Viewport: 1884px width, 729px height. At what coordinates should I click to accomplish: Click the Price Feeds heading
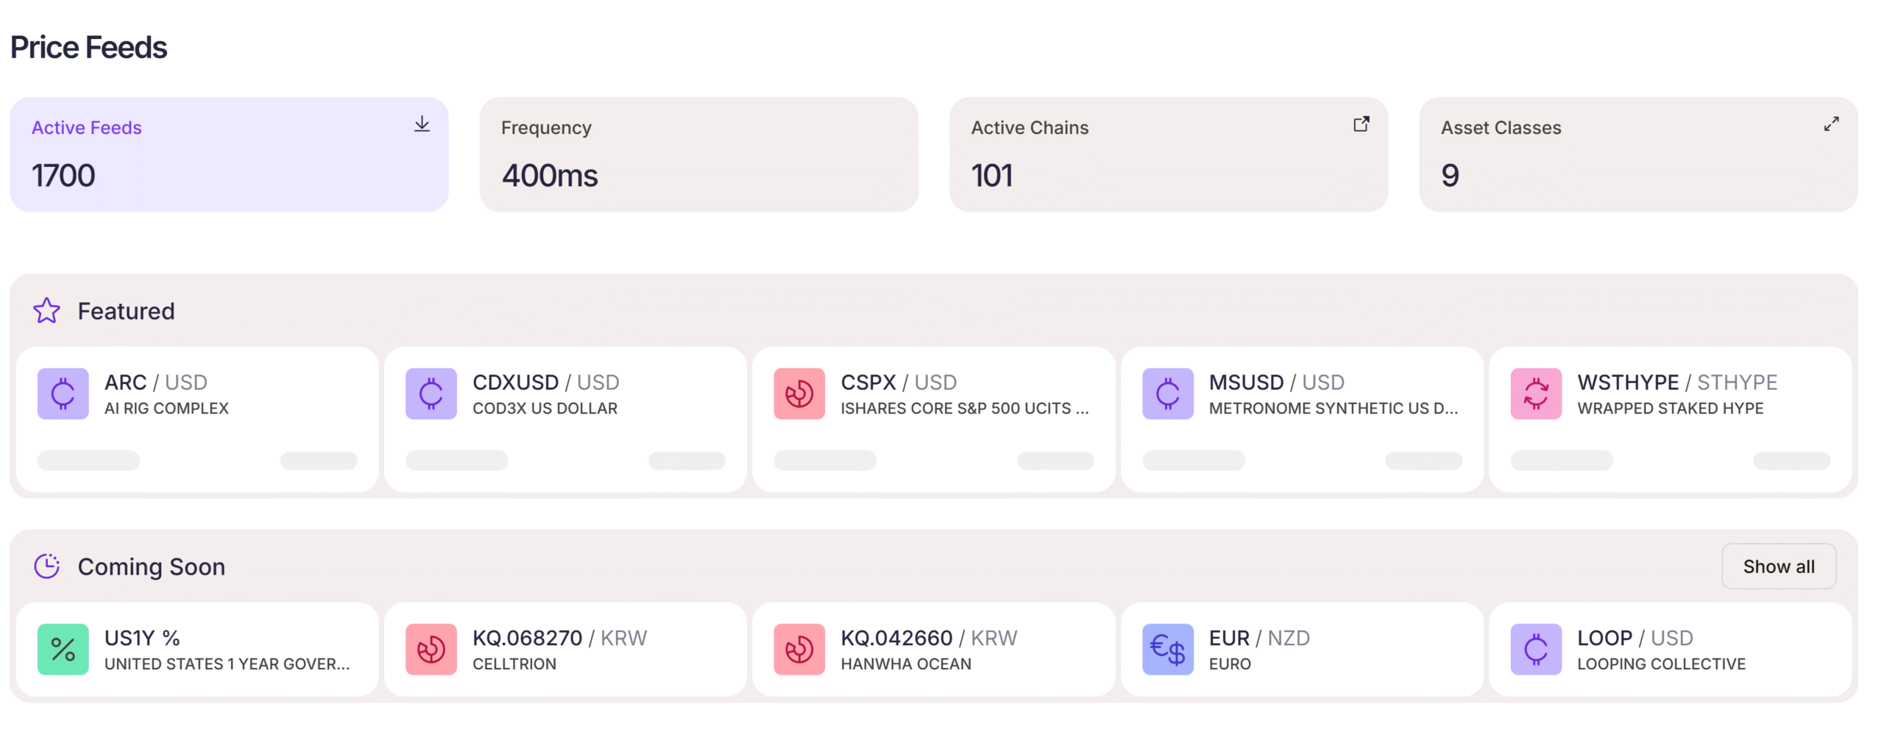[x=88, y=46]
